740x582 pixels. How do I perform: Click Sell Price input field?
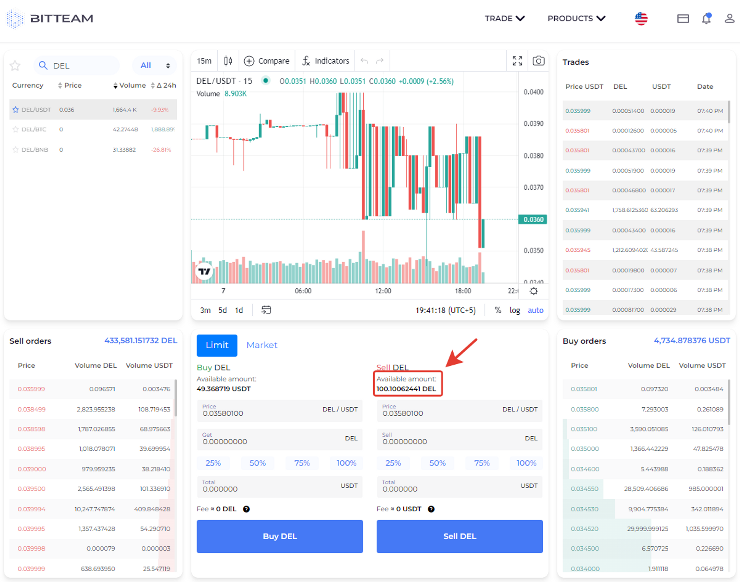(460, 410)
